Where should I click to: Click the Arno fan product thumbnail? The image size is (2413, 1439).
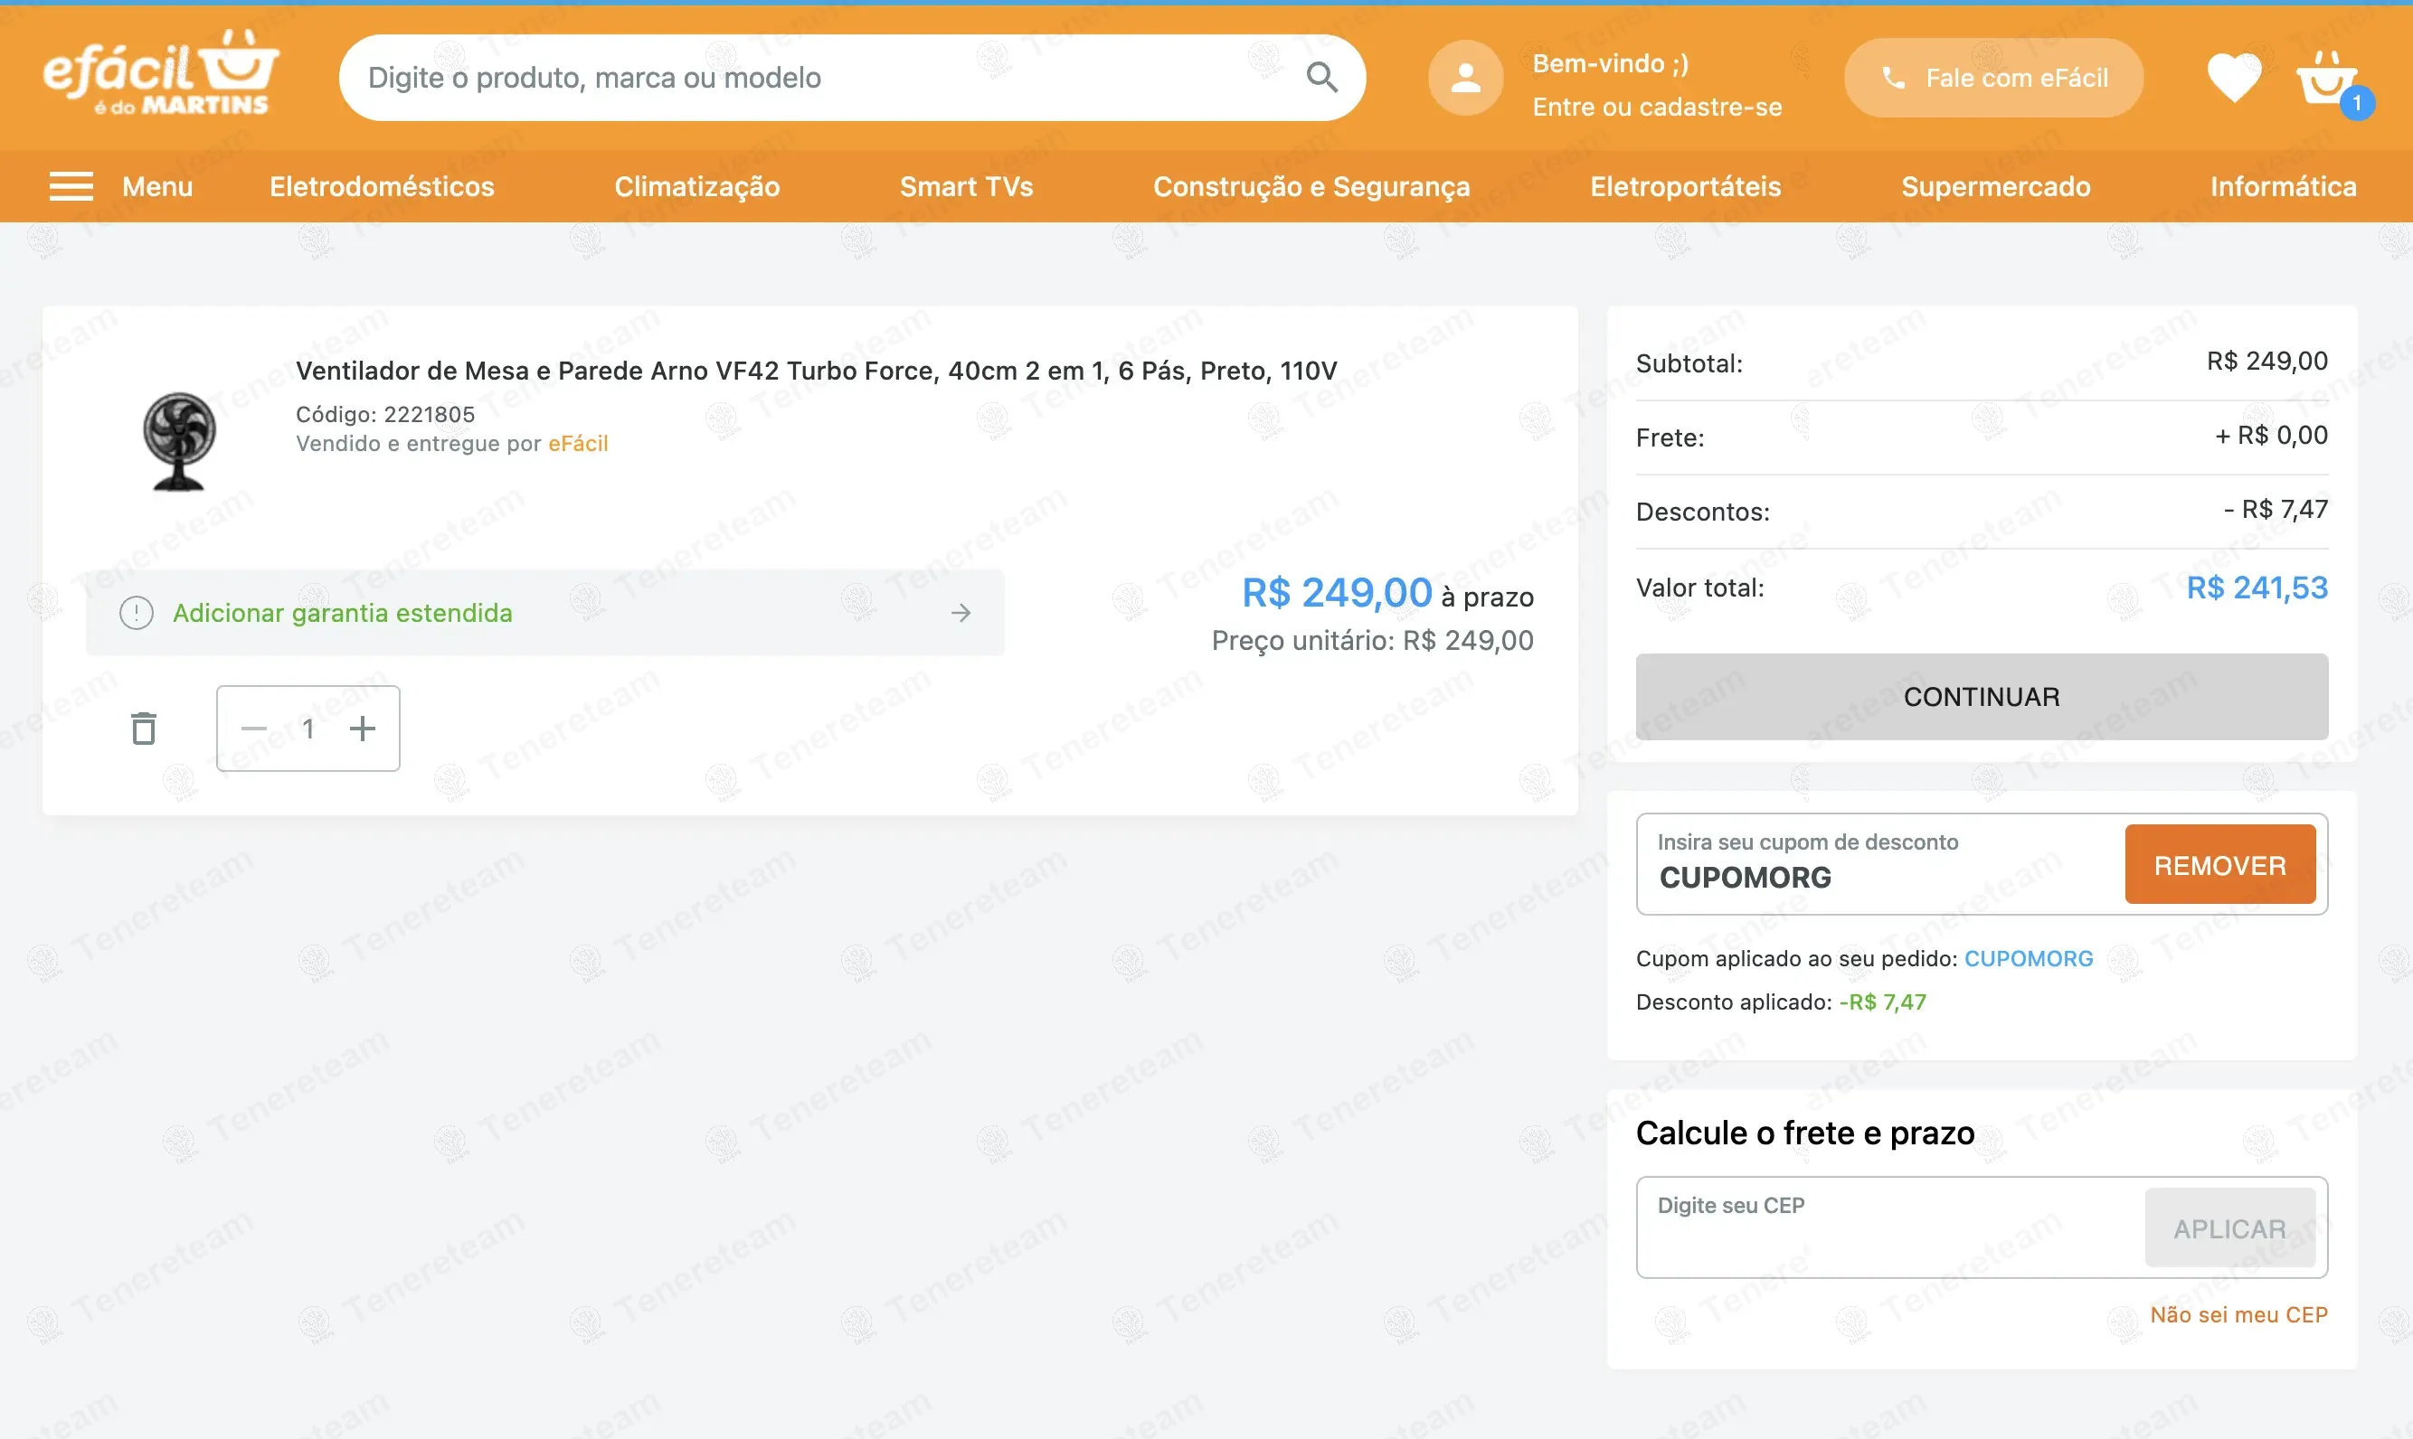pyautogui.click(x=178, y=441)
